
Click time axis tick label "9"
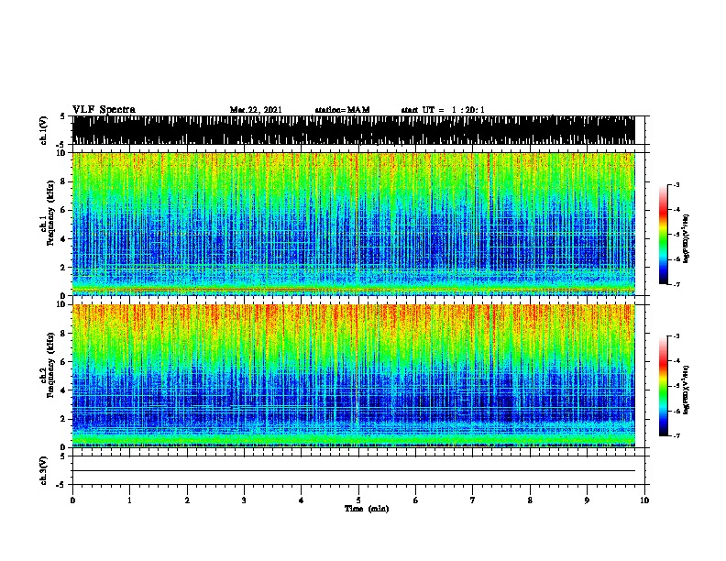coord(587,500)
